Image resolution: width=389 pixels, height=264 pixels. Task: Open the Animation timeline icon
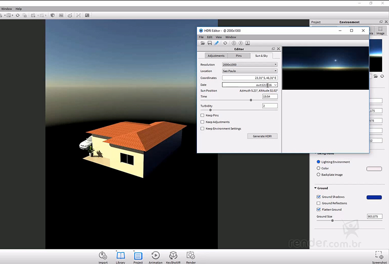coord(156,255)
